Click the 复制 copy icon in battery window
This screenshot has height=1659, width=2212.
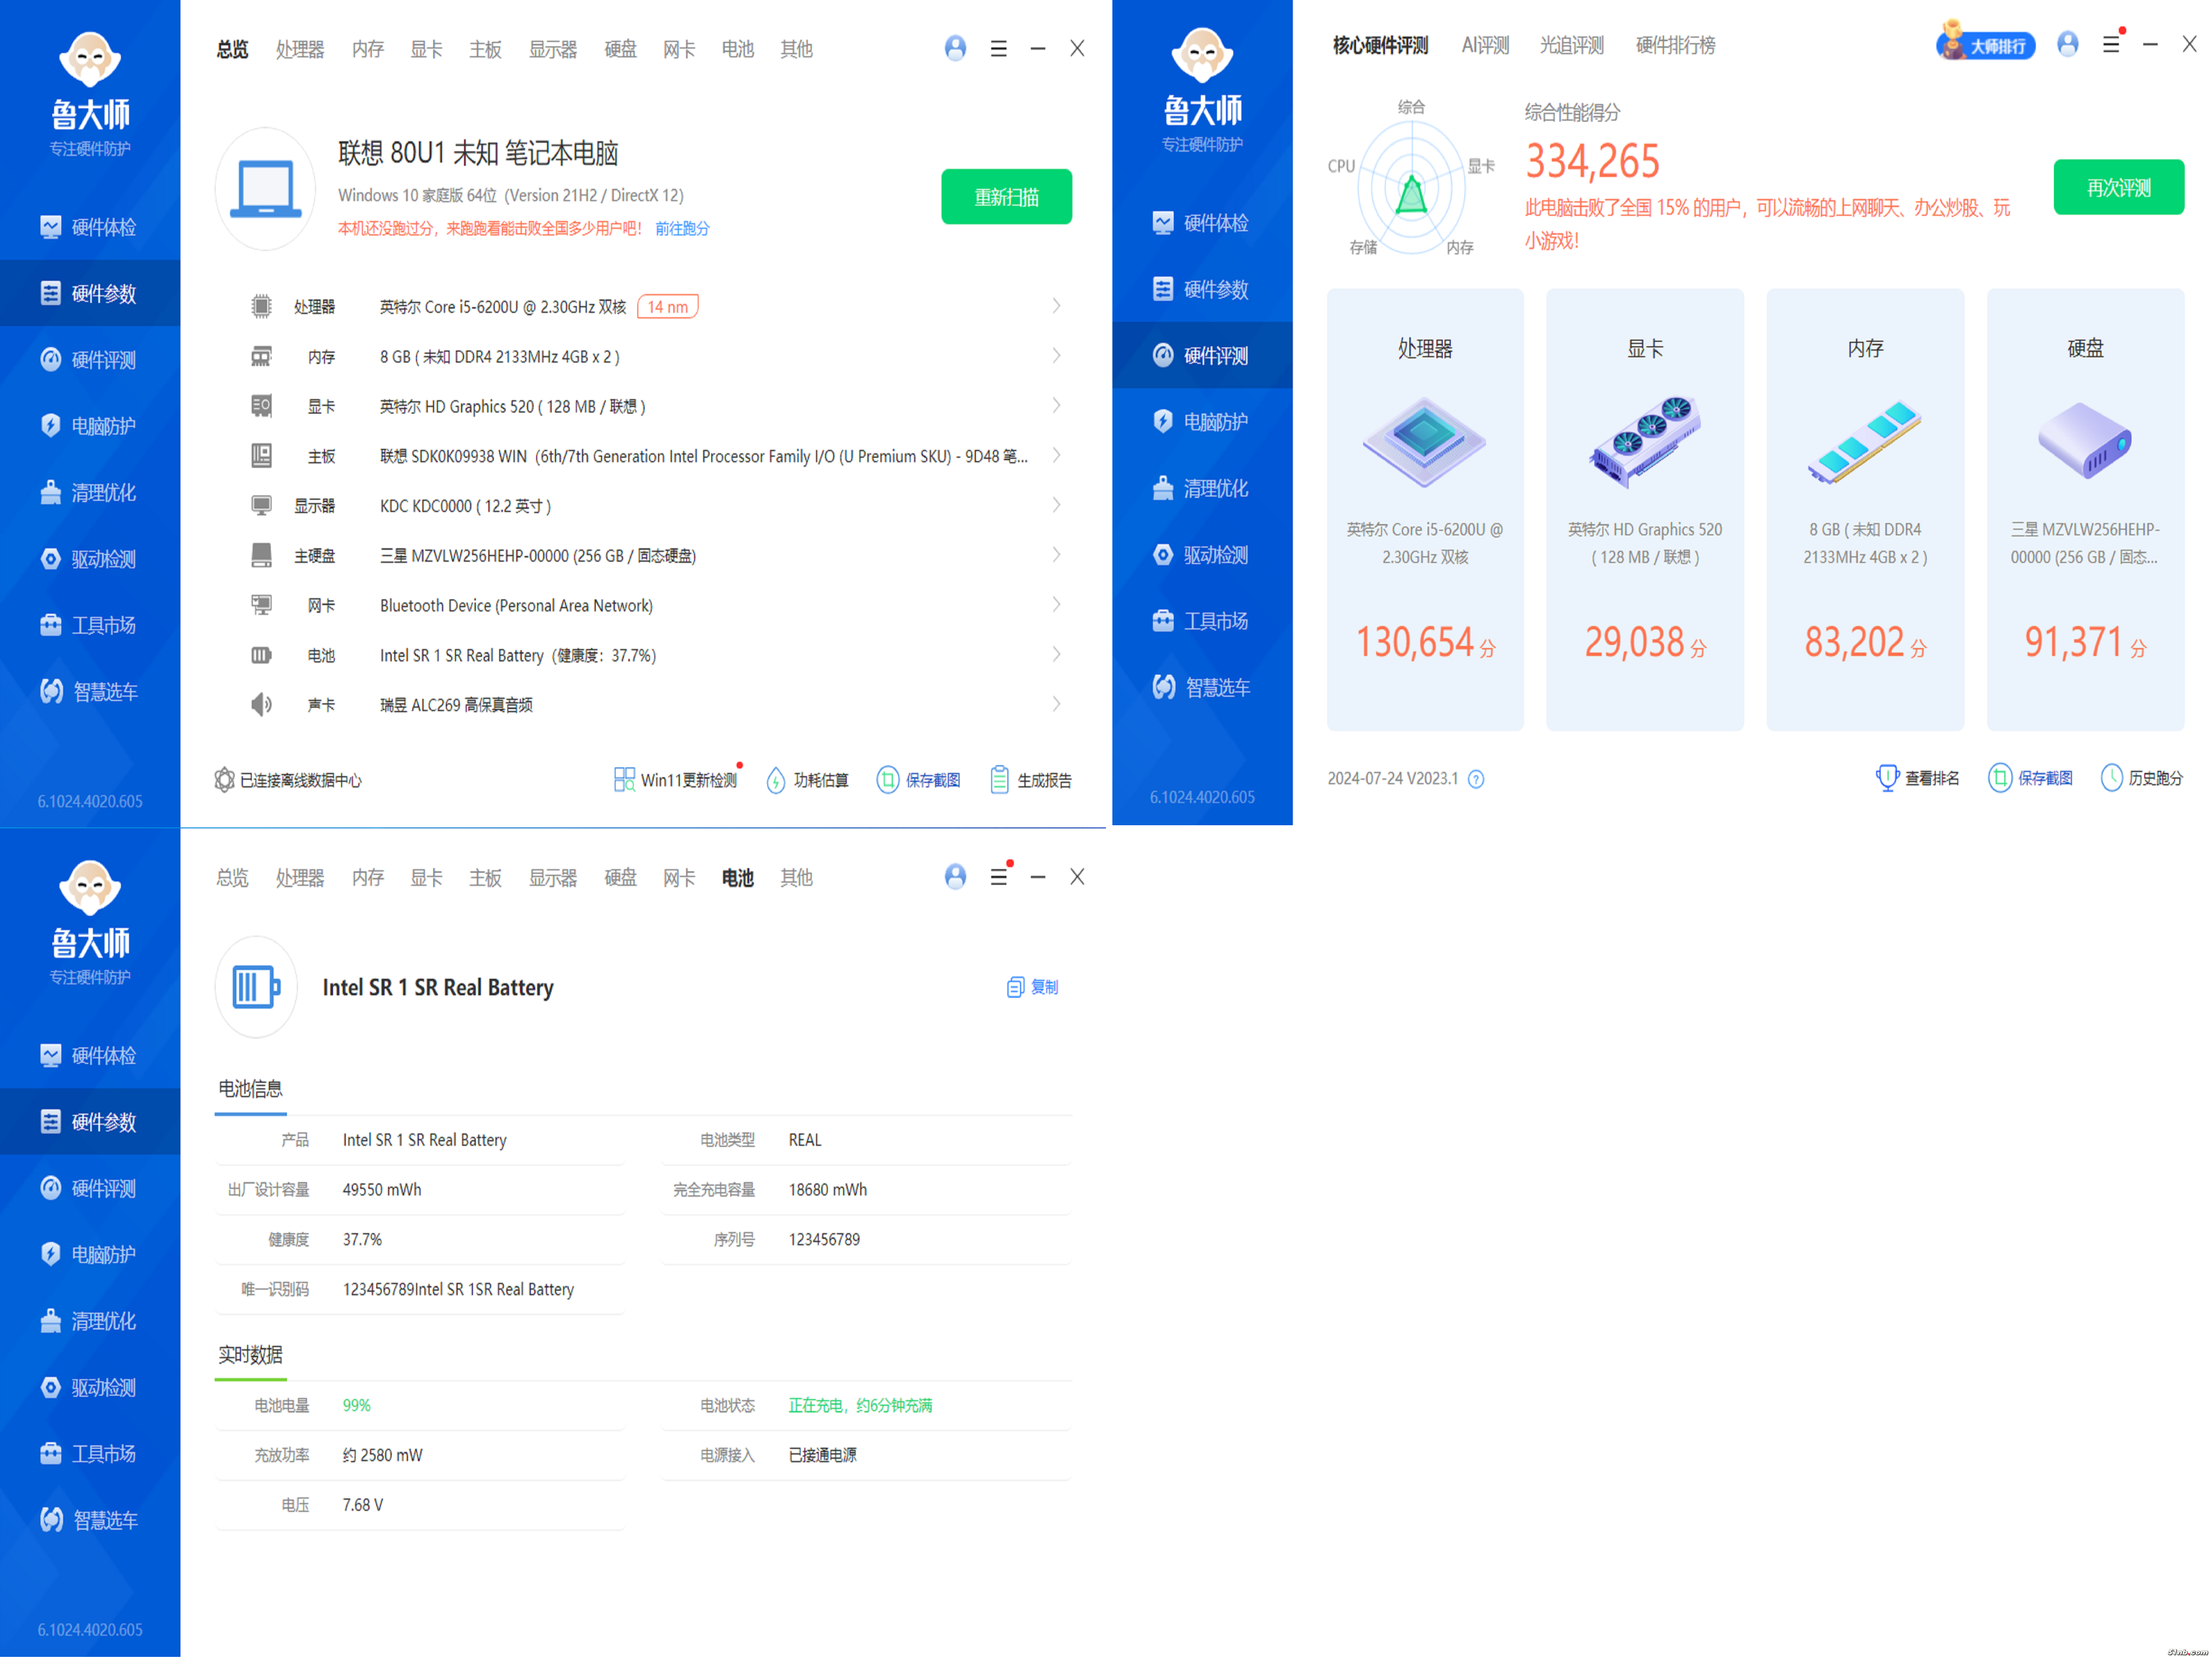click(1015, 987)
